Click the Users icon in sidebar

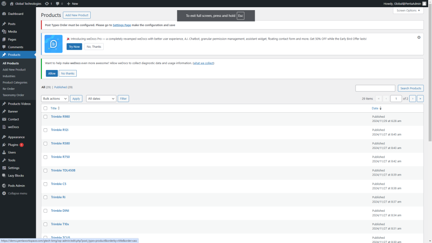(4, 152)
